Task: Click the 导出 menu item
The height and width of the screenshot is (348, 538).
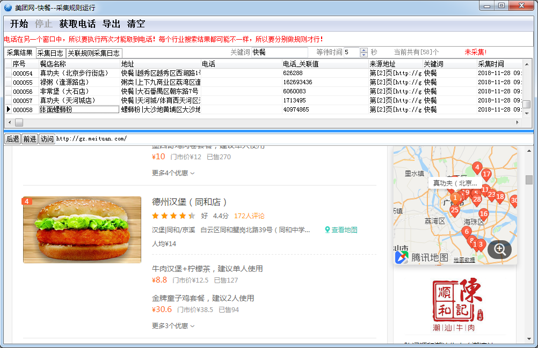Action: (111, 24)
